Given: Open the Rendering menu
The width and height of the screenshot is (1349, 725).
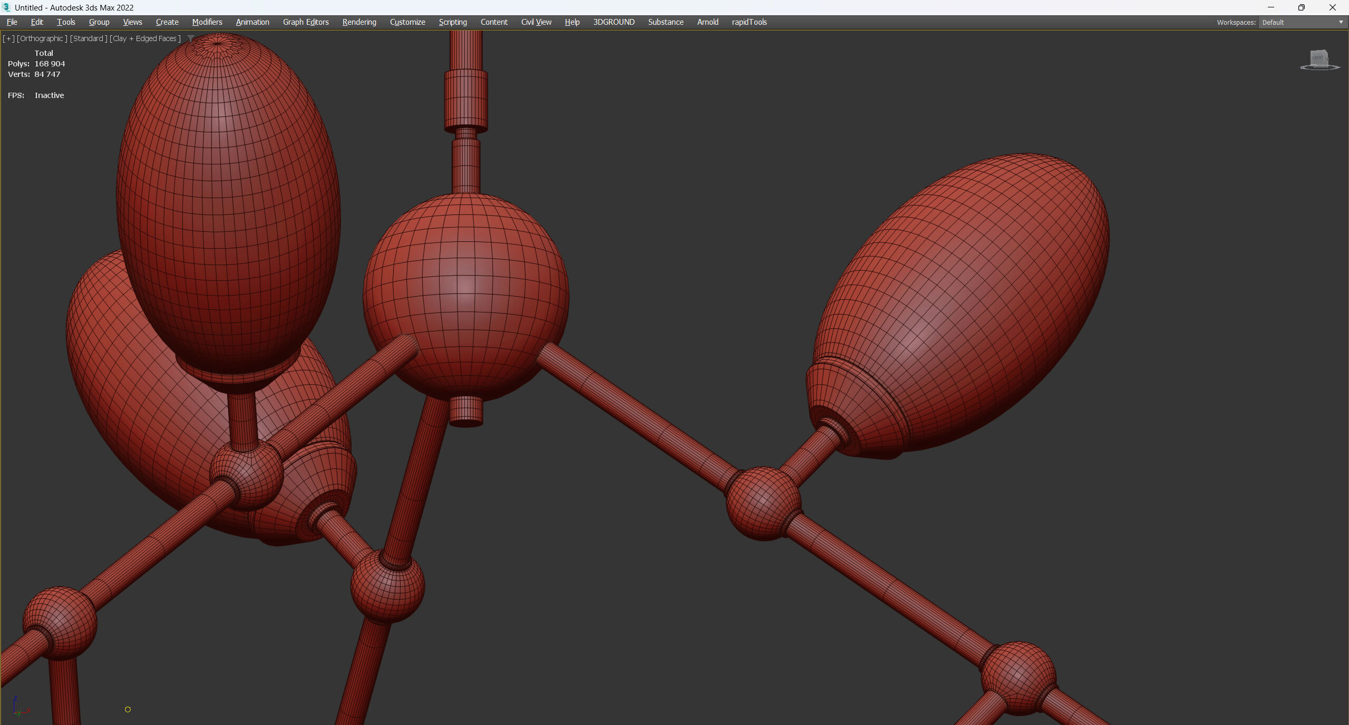Looking at the screenshot, I should click(359, 22).
